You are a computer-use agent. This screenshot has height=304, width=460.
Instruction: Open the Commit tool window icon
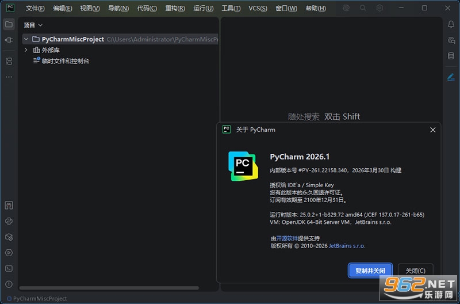tap(9, 40)
